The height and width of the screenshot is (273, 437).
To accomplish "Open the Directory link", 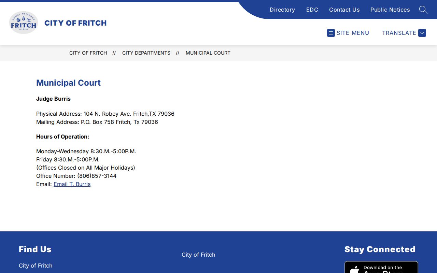I will point(282,10).
